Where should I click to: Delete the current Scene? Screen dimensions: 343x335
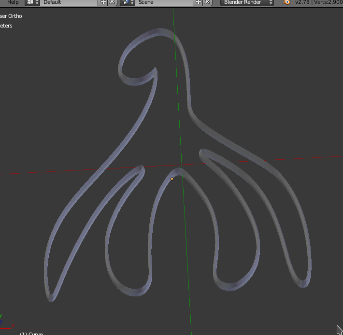207,2
